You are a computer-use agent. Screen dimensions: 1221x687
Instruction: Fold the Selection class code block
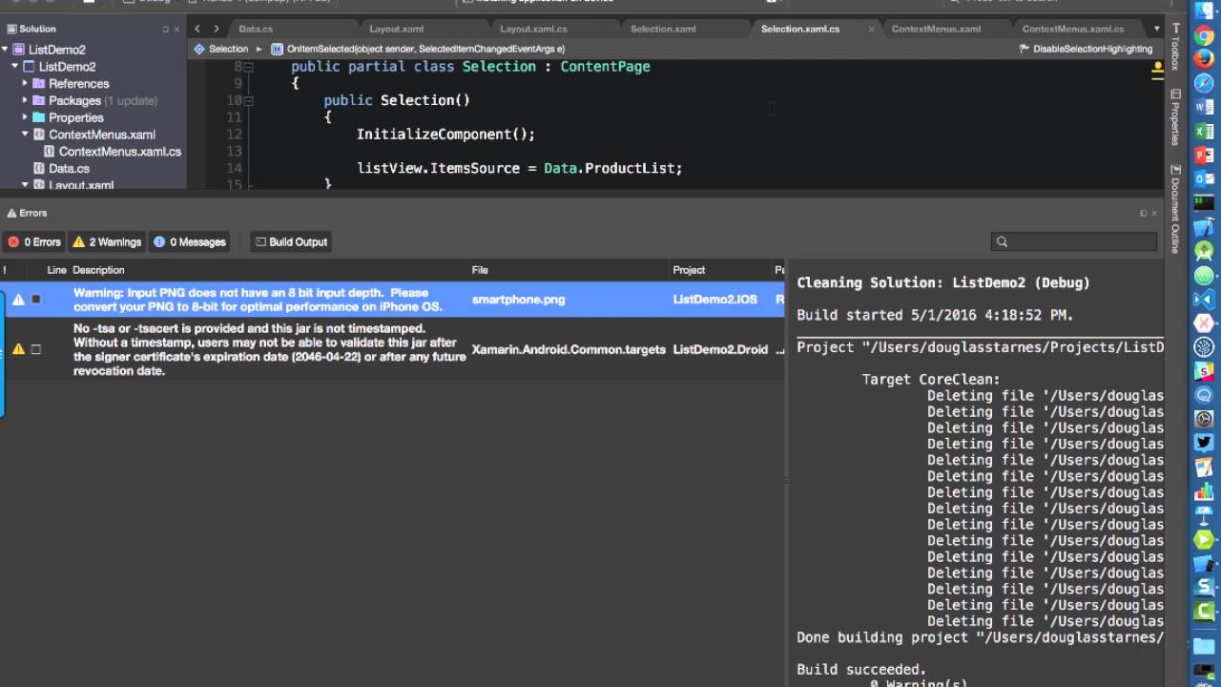point(249,67)
